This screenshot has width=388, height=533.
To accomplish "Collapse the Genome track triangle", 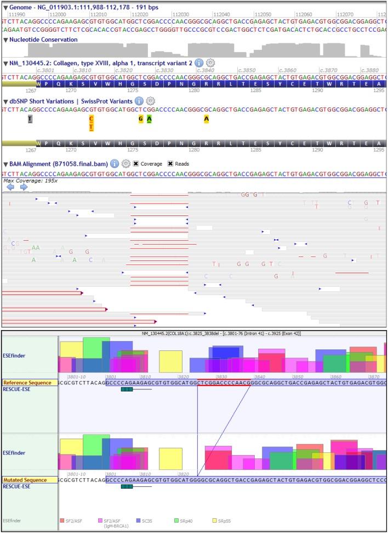I will [5, 7].
